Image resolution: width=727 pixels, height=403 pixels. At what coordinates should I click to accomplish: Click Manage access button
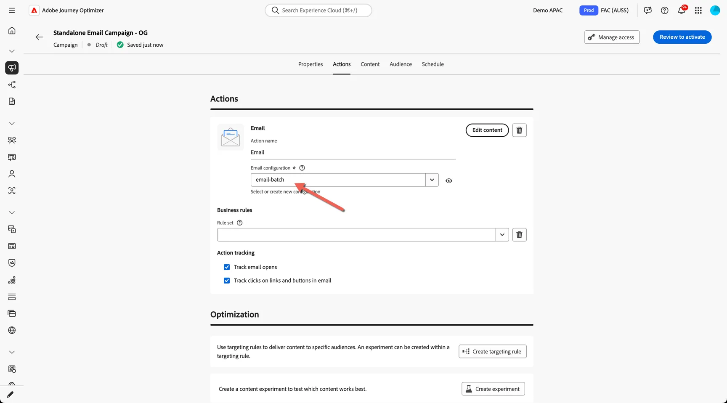click(x=612, y=37)
